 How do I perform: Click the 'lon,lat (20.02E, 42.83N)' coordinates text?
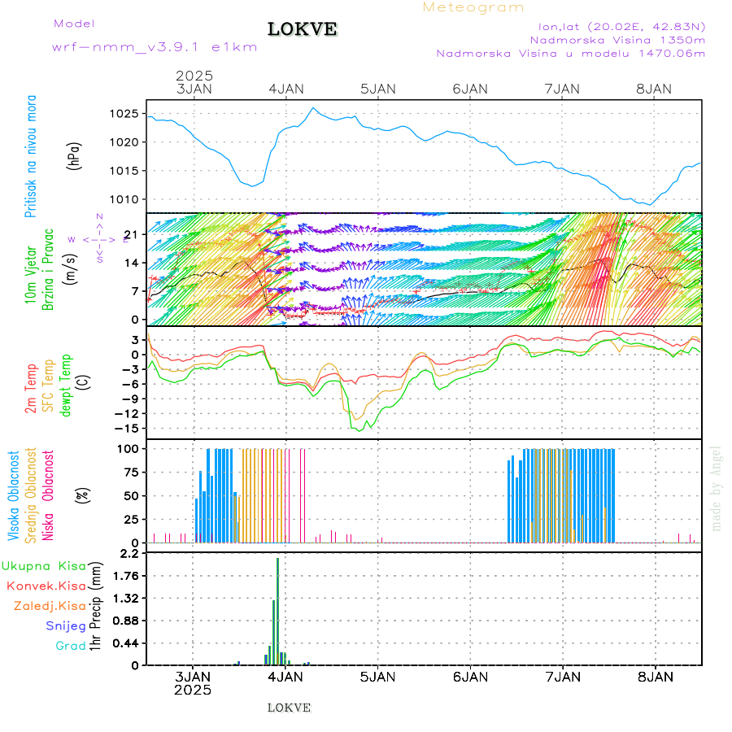(621, 27)
